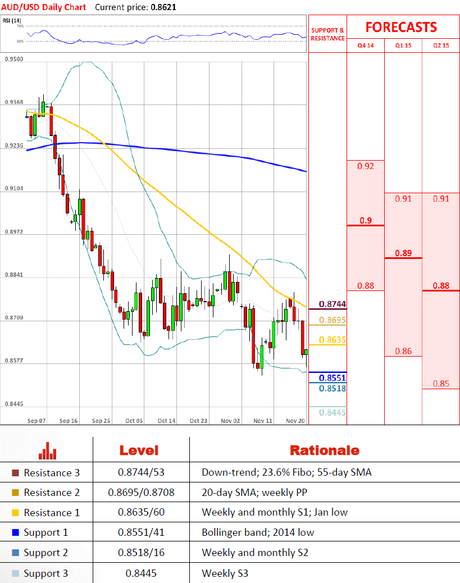Click the 0.8518 support level label
Image resolution: width=460 pixels, height=583 pixels.
click(333, 389)
